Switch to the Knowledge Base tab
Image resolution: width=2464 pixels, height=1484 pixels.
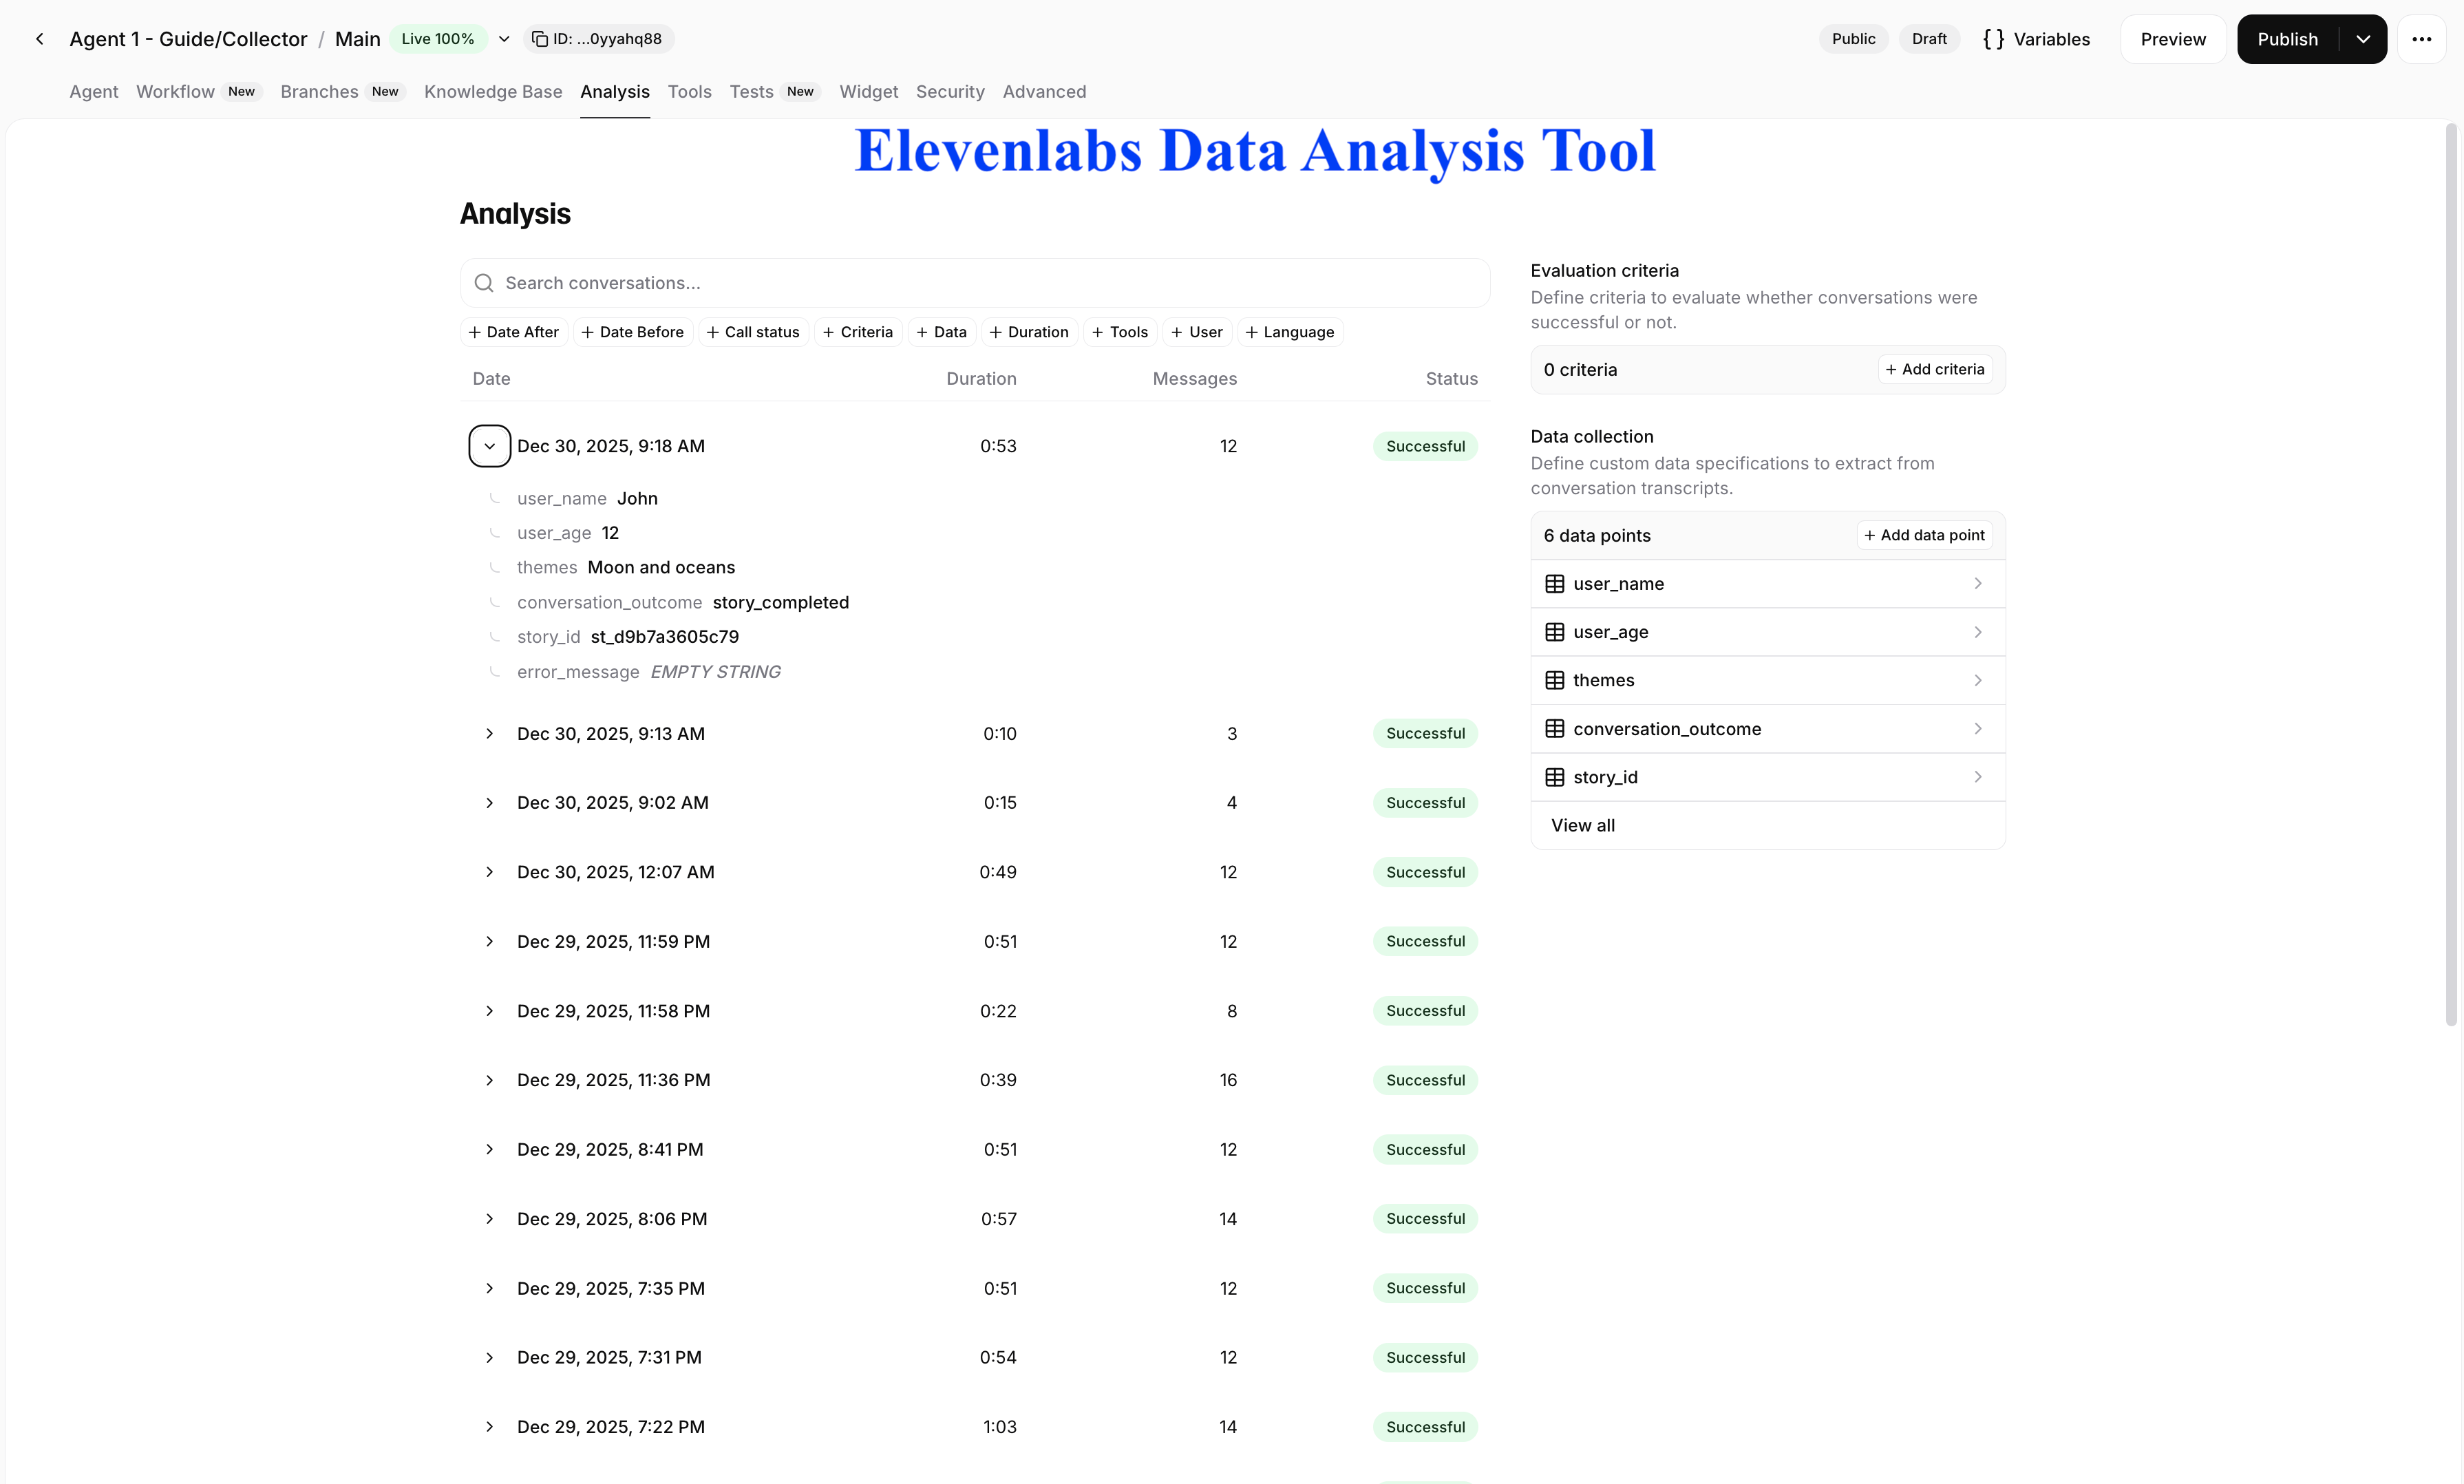click(493, 92)
